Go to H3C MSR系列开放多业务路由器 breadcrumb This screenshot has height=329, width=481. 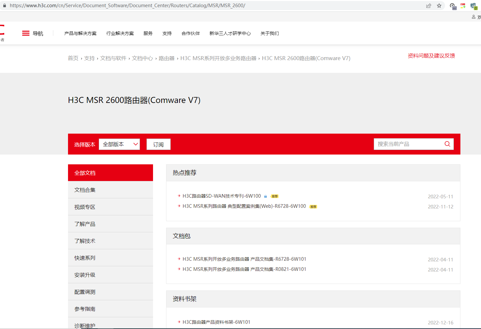(x=218, y=58)
